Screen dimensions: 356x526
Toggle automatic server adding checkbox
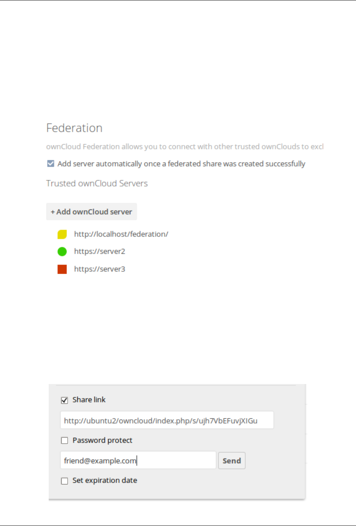tap(51, 164)
